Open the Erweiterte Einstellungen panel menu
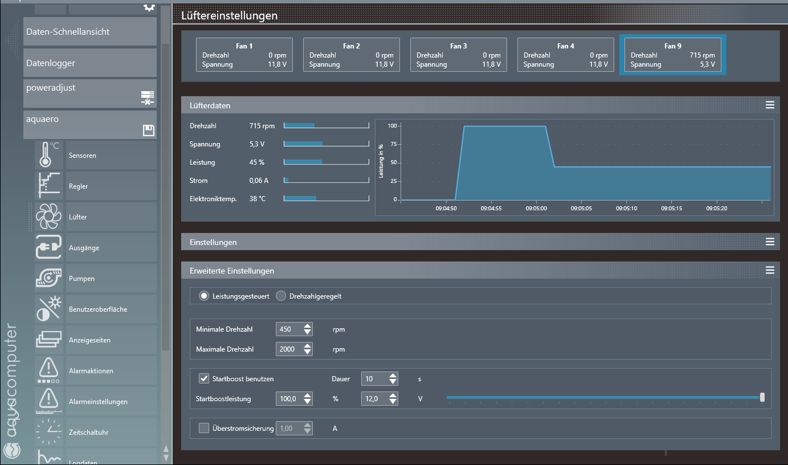The width and height of the screenshot is (788, 465). 770,271
